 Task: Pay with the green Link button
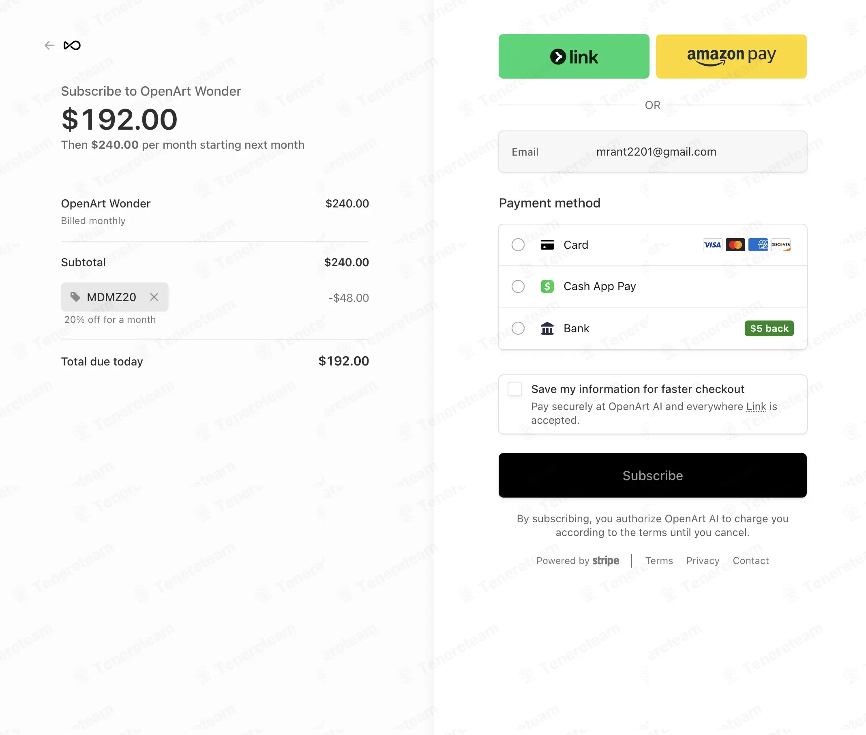(x=574, y=57)
